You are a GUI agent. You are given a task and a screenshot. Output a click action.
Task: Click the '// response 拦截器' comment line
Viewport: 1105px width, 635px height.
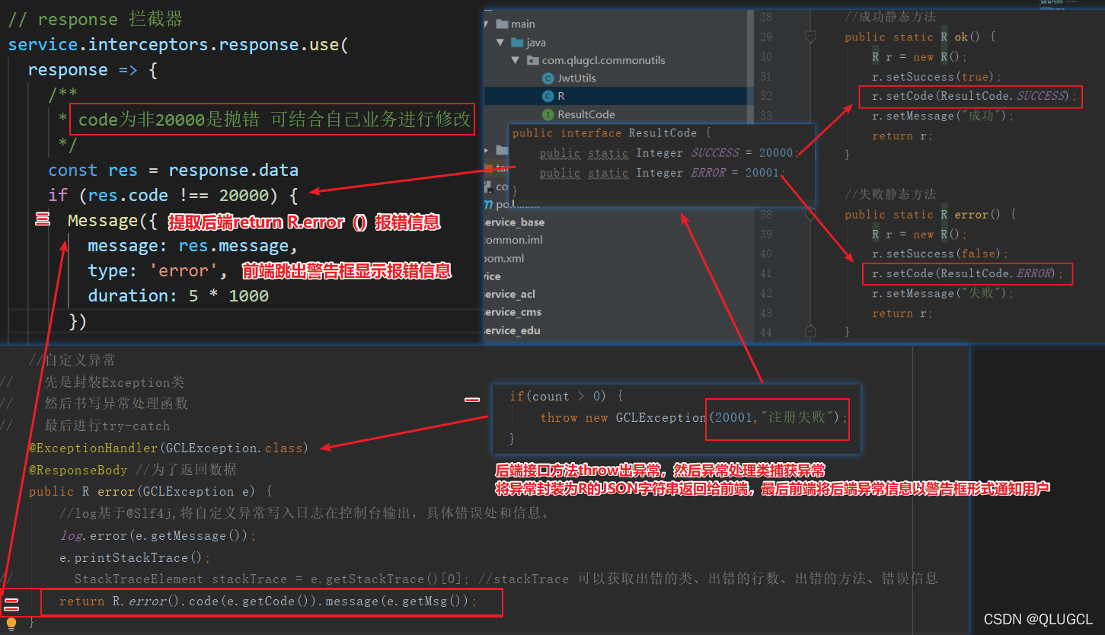(x=96, y=19)
